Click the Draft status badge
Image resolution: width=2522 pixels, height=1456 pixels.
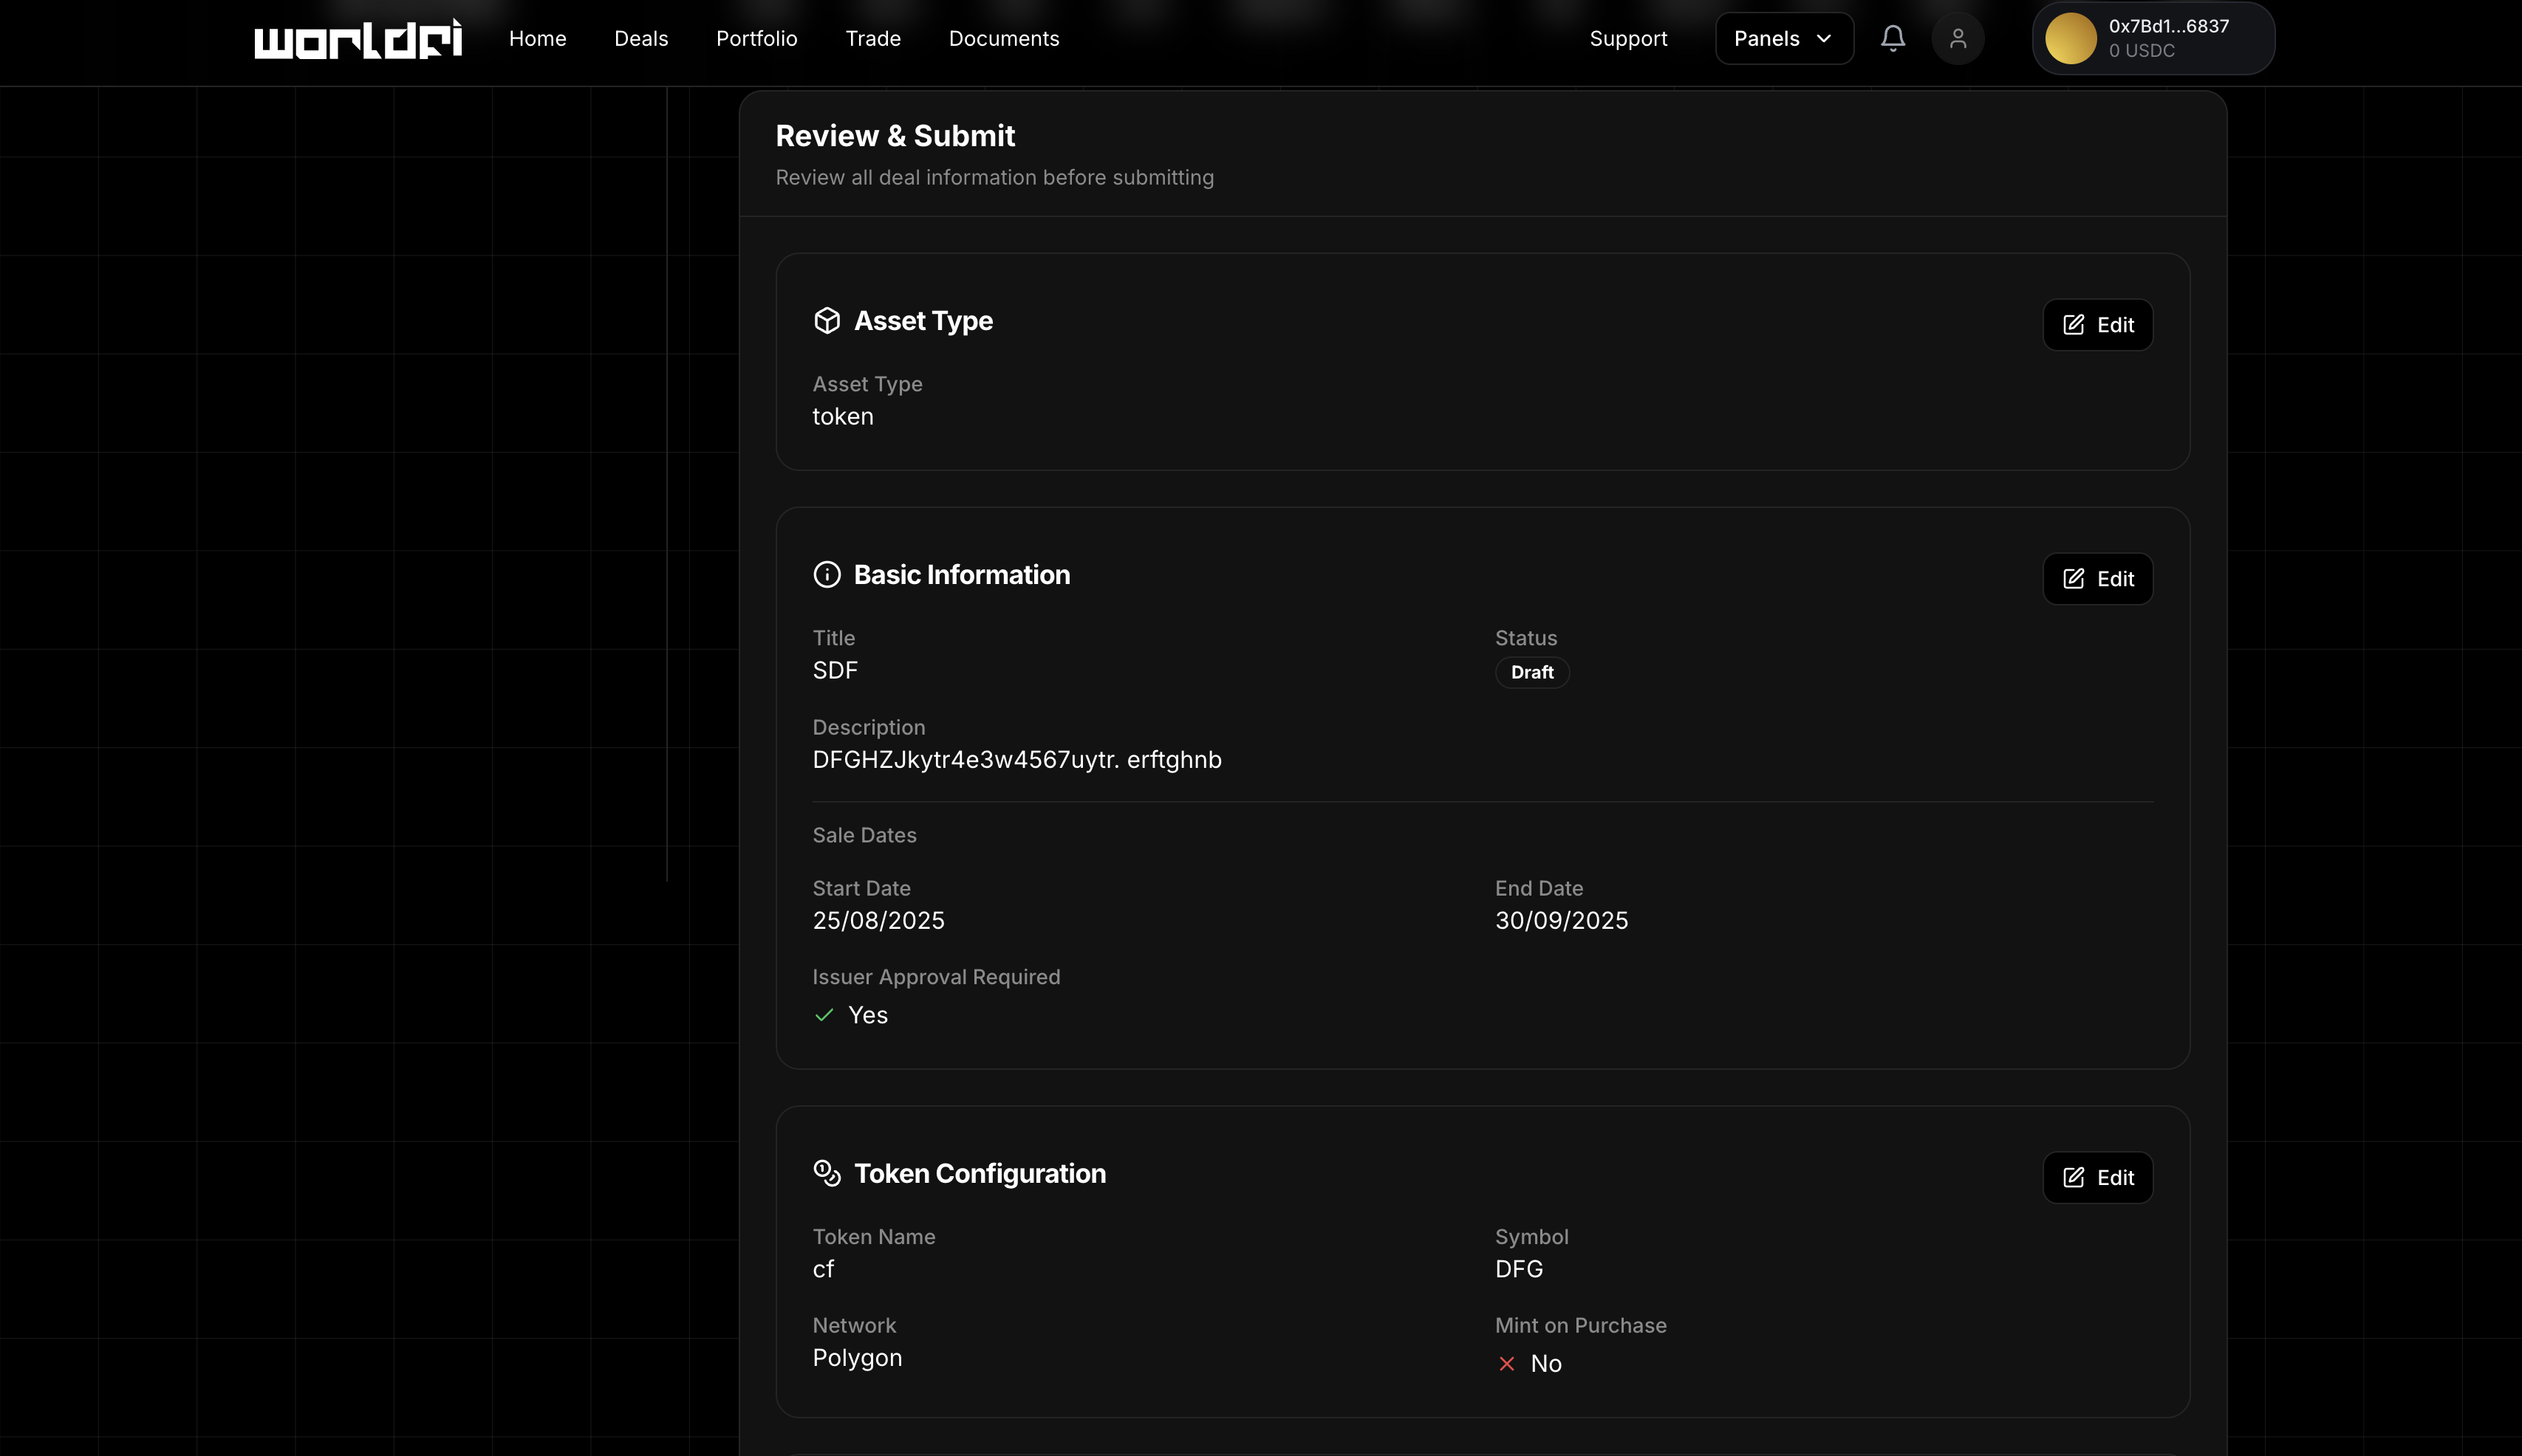click(x=1531, y=672)
